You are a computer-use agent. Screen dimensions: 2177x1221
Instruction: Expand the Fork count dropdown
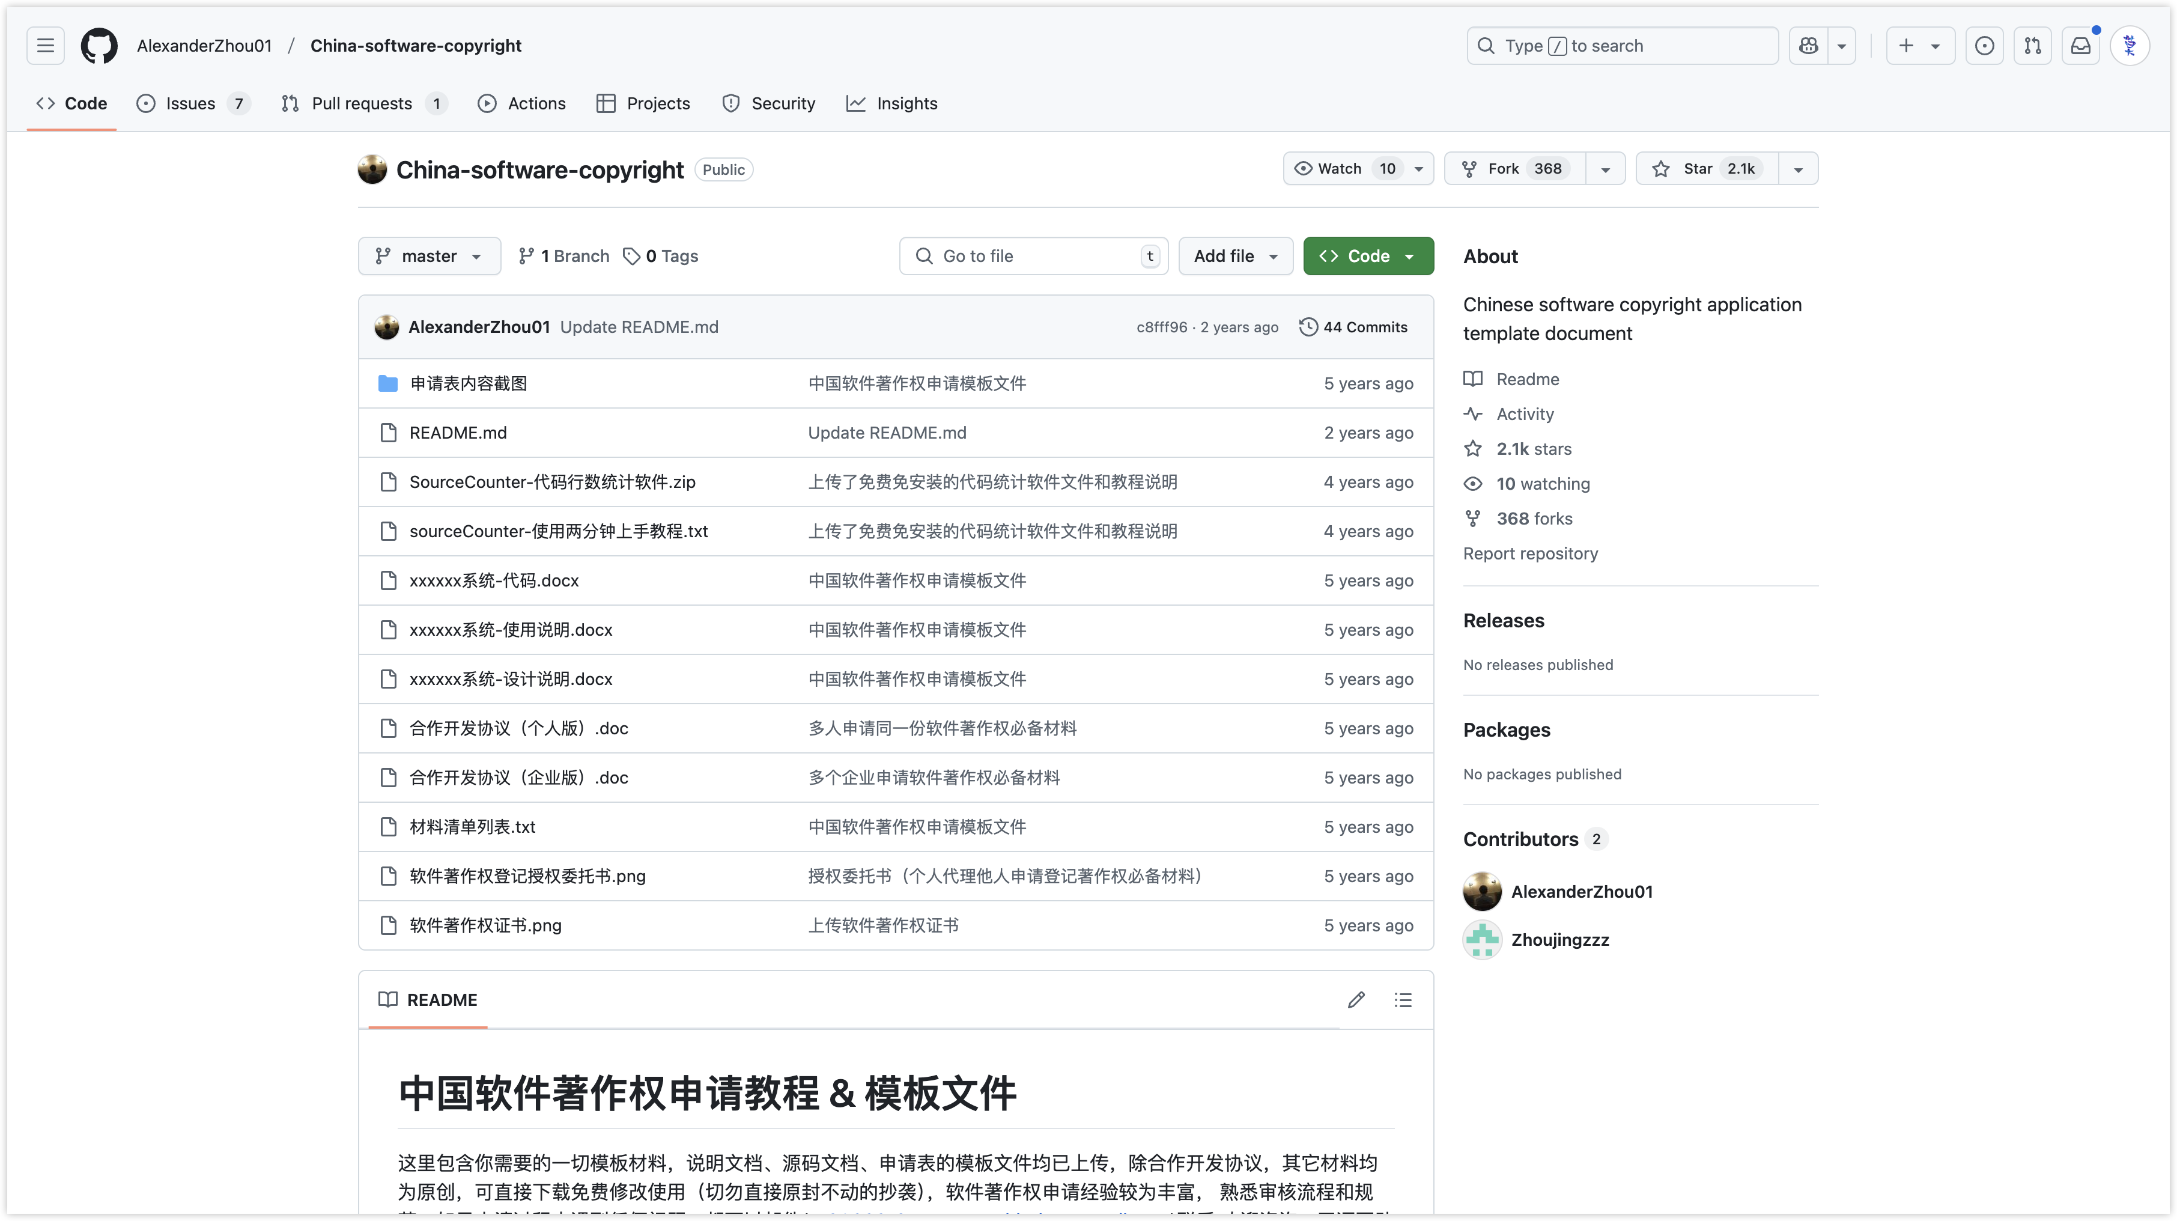[1605, 168]
